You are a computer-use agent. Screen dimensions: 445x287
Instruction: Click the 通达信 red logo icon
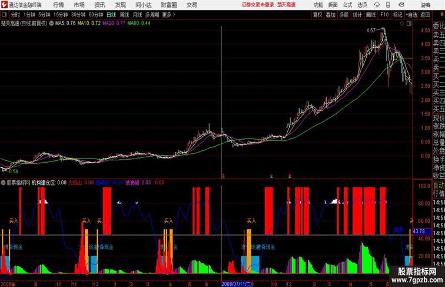(4, 5)
